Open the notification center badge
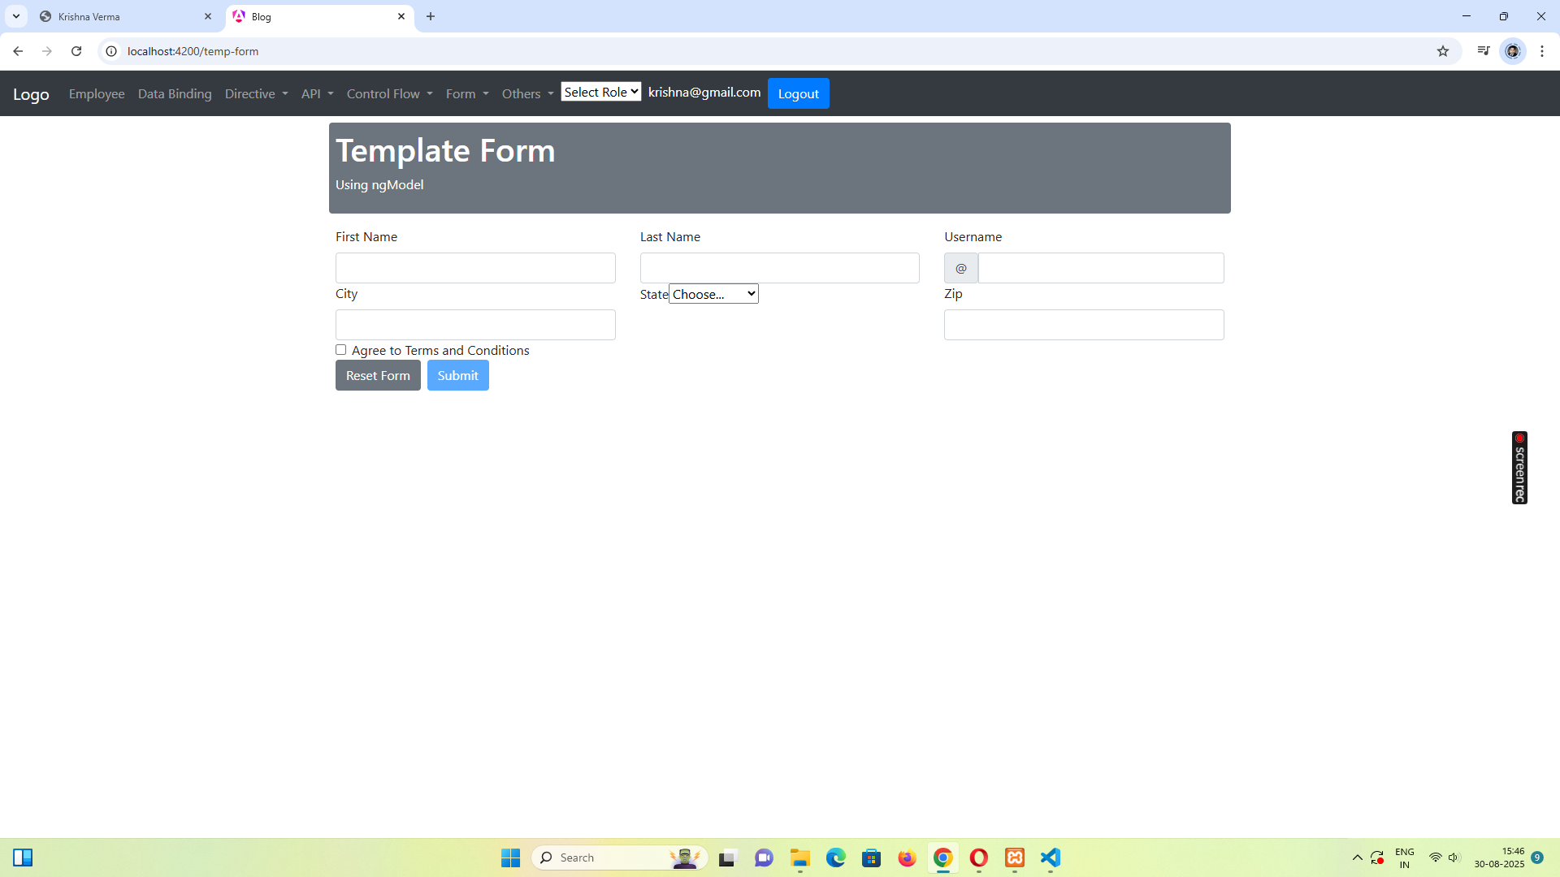 point(1537,858)
